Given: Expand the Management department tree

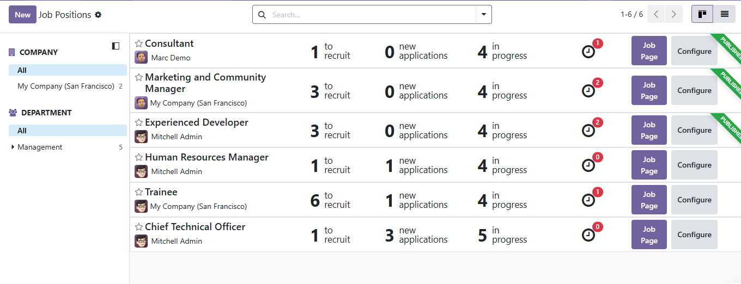Looking at the screenshot, I should (x=13, y=147).
